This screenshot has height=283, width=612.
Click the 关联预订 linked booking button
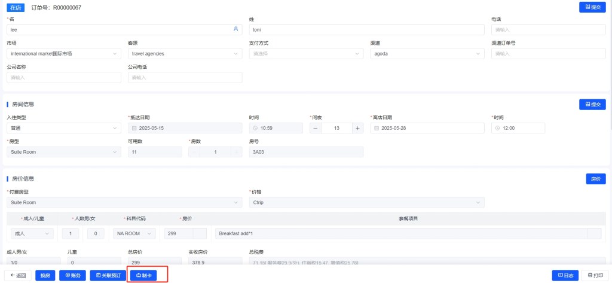(x=108, y=275)
